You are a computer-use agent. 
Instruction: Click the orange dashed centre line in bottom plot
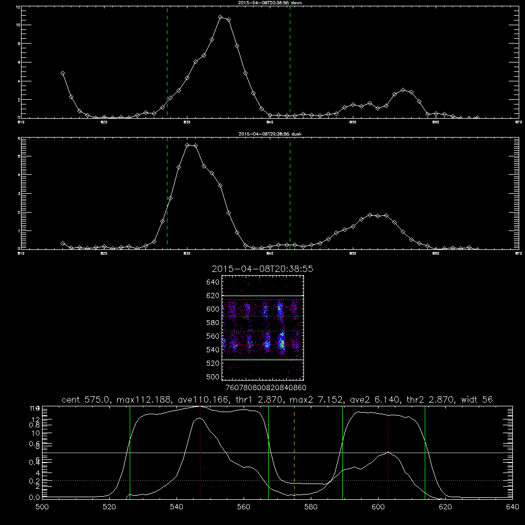point(295,452)
